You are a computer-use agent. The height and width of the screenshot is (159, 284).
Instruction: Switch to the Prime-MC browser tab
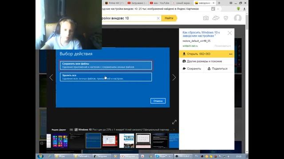(114, 3)
